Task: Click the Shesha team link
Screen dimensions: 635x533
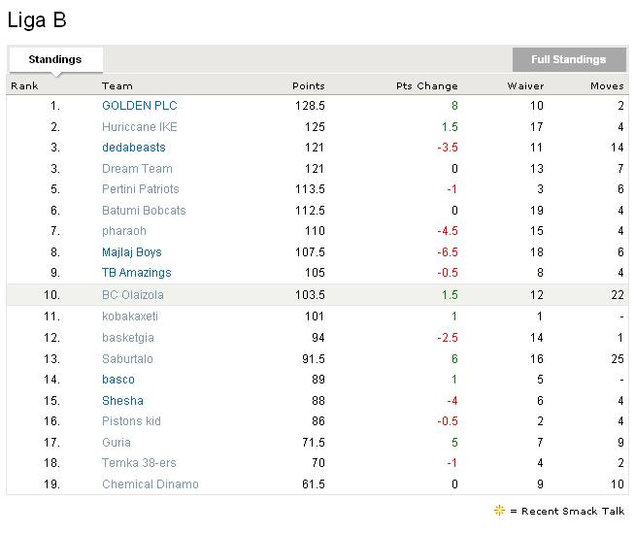Action: [122, 401]
